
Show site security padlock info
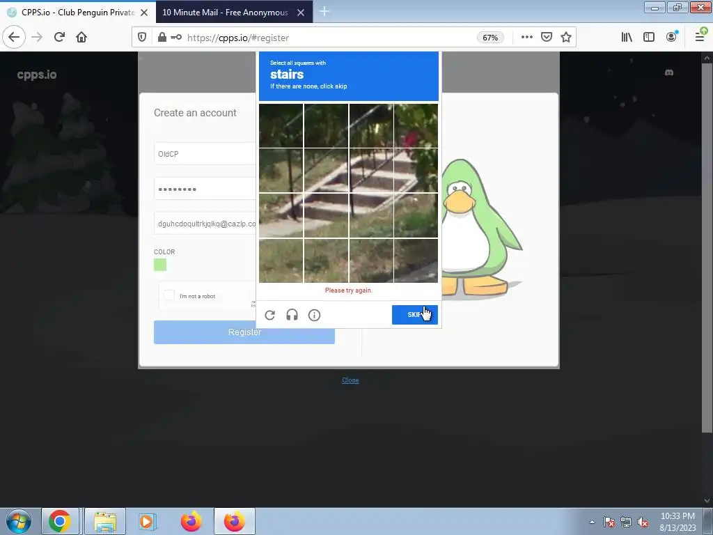(162, 38)
